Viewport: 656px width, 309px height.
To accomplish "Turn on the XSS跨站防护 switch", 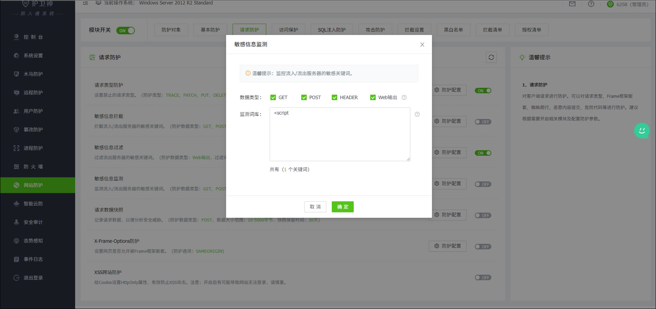I will pos(483,277).
